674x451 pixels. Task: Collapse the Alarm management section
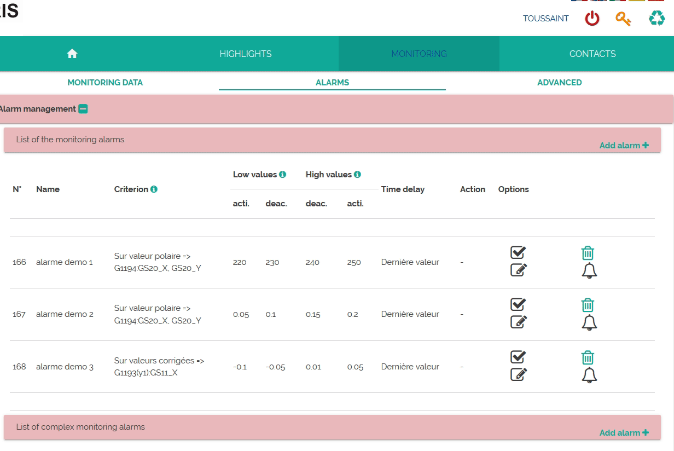[x=83, y=109]
